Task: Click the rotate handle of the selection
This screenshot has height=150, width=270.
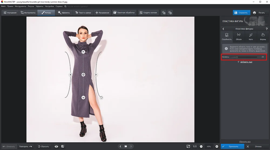Action: [x=101, y=97]
